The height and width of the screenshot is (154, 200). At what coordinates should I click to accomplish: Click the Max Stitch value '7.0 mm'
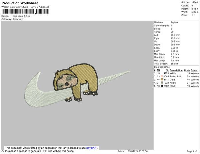point(175,54)
